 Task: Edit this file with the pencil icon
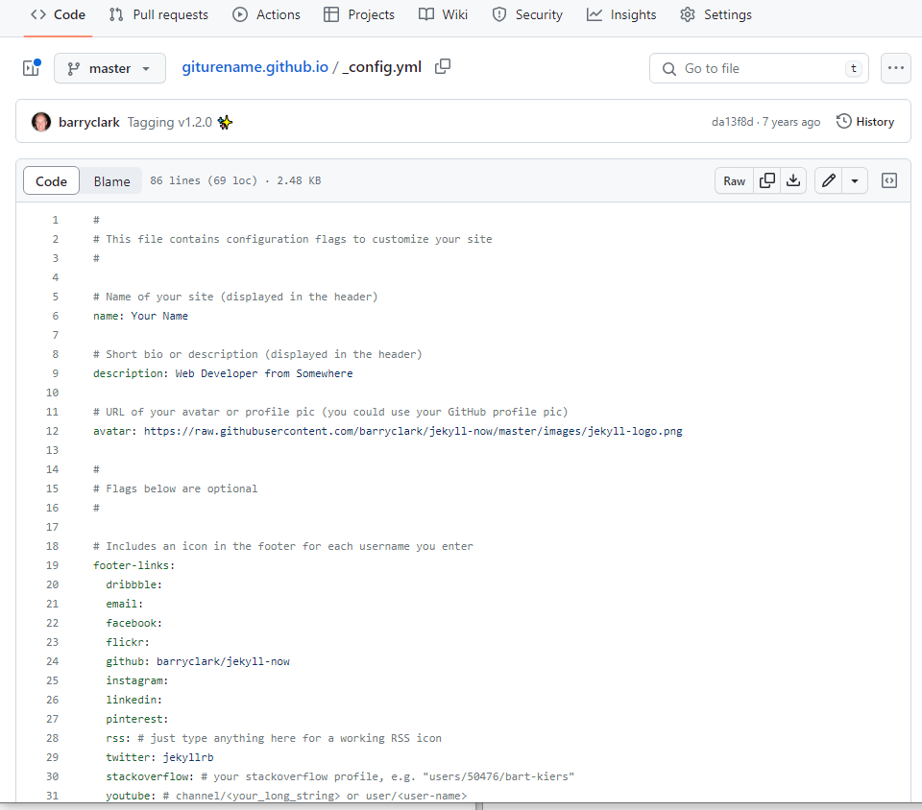click(829, 181)
